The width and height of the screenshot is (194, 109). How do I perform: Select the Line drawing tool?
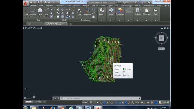(26, 12)
